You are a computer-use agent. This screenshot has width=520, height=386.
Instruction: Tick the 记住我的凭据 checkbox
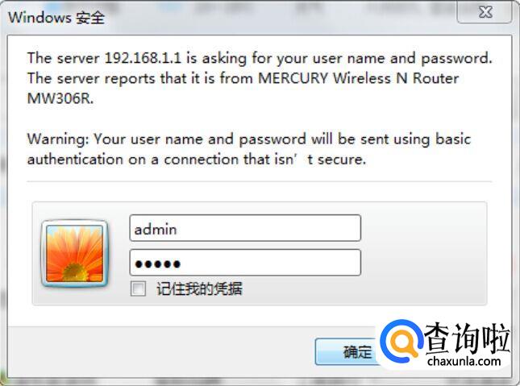[x=138, y=288]
